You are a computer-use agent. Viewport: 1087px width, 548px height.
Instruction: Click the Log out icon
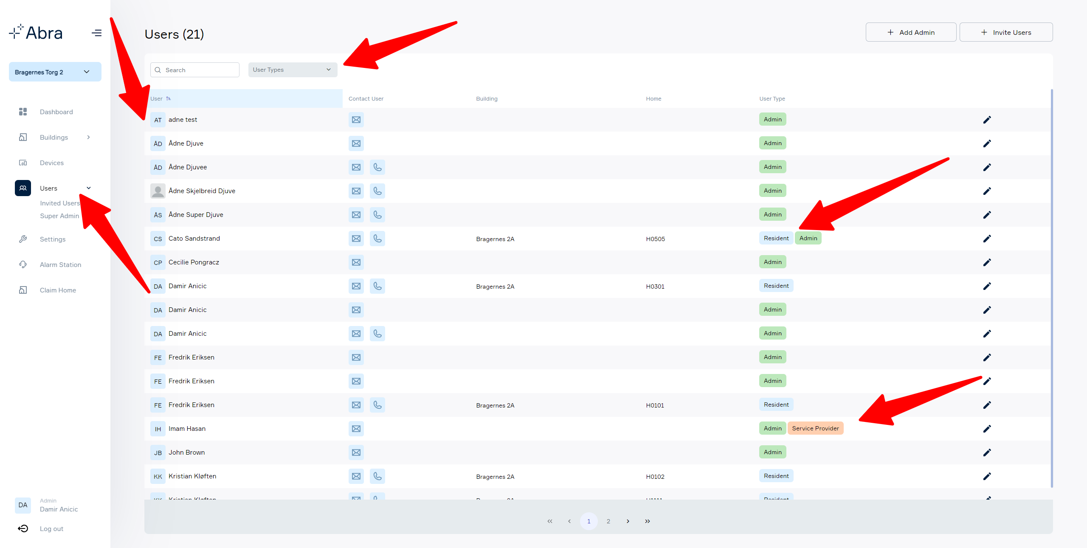[x=23, y=528]
